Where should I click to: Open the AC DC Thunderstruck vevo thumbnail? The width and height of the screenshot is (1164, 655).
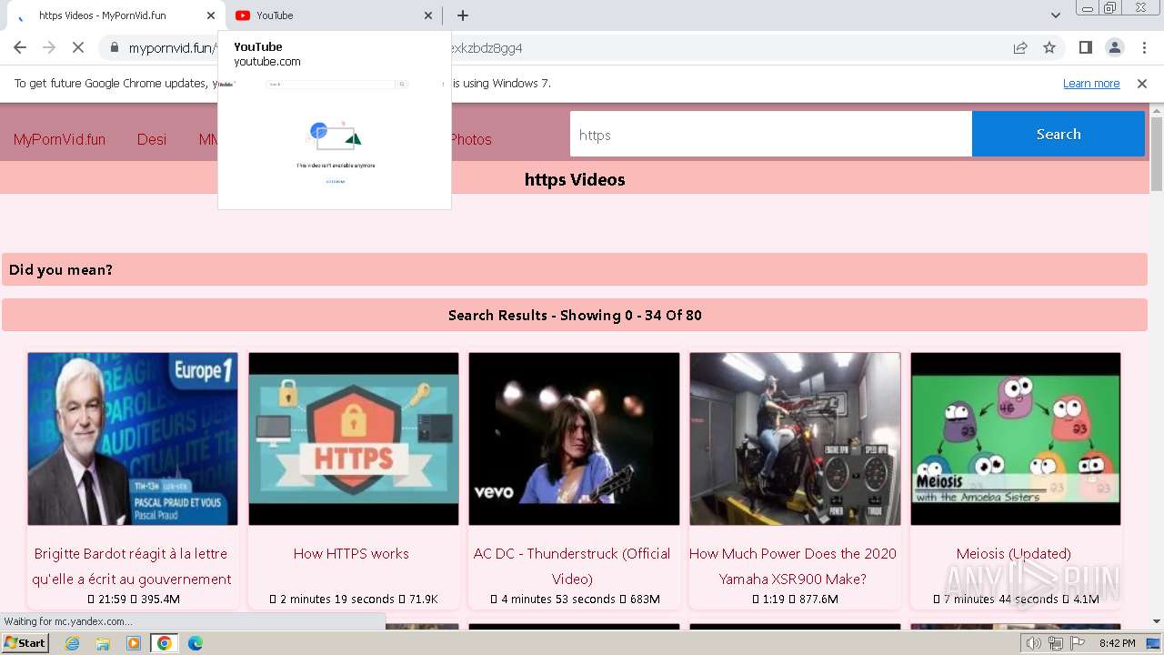[574, 438]
